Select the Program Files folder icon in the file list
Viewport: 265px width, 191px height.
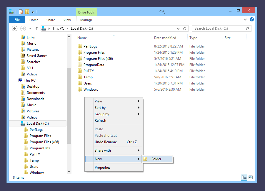[80, 53]
